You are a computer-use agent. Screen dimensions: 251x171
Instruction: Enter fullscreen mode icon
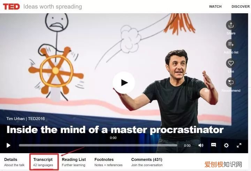[239, 146]
